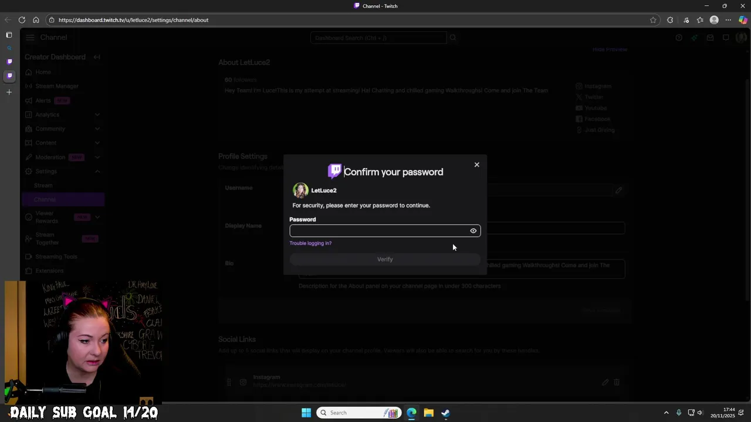The height and width of the screenshot is (422, 751).
Task: Click the Dashboard Search field
Action: [x=378, y=38]
